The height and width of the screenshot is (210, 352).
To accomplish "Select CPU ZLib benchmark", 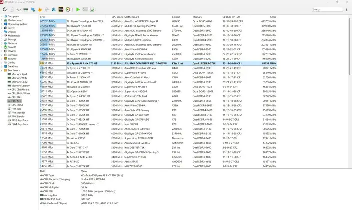I will [16, 97].
